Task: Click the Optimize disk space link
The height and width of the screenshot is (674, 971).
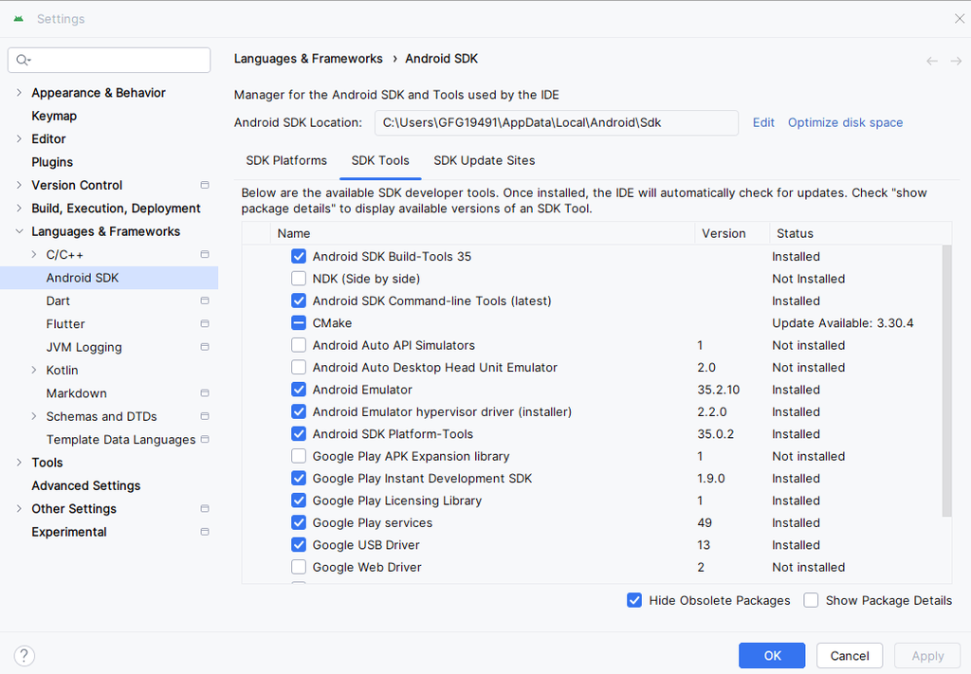Action: 845,122
